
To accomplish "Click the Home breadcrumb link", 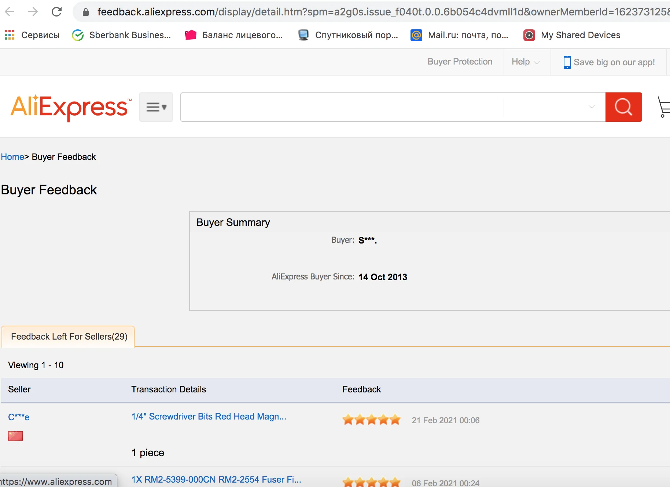I will tap(12, 157).
